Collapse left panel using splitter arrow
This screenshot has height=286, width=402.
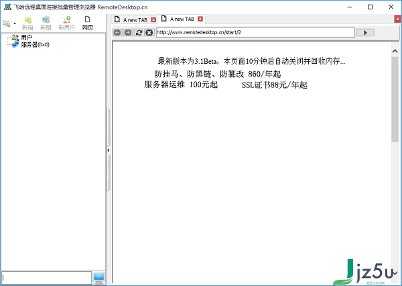click(x=108, y=150)
